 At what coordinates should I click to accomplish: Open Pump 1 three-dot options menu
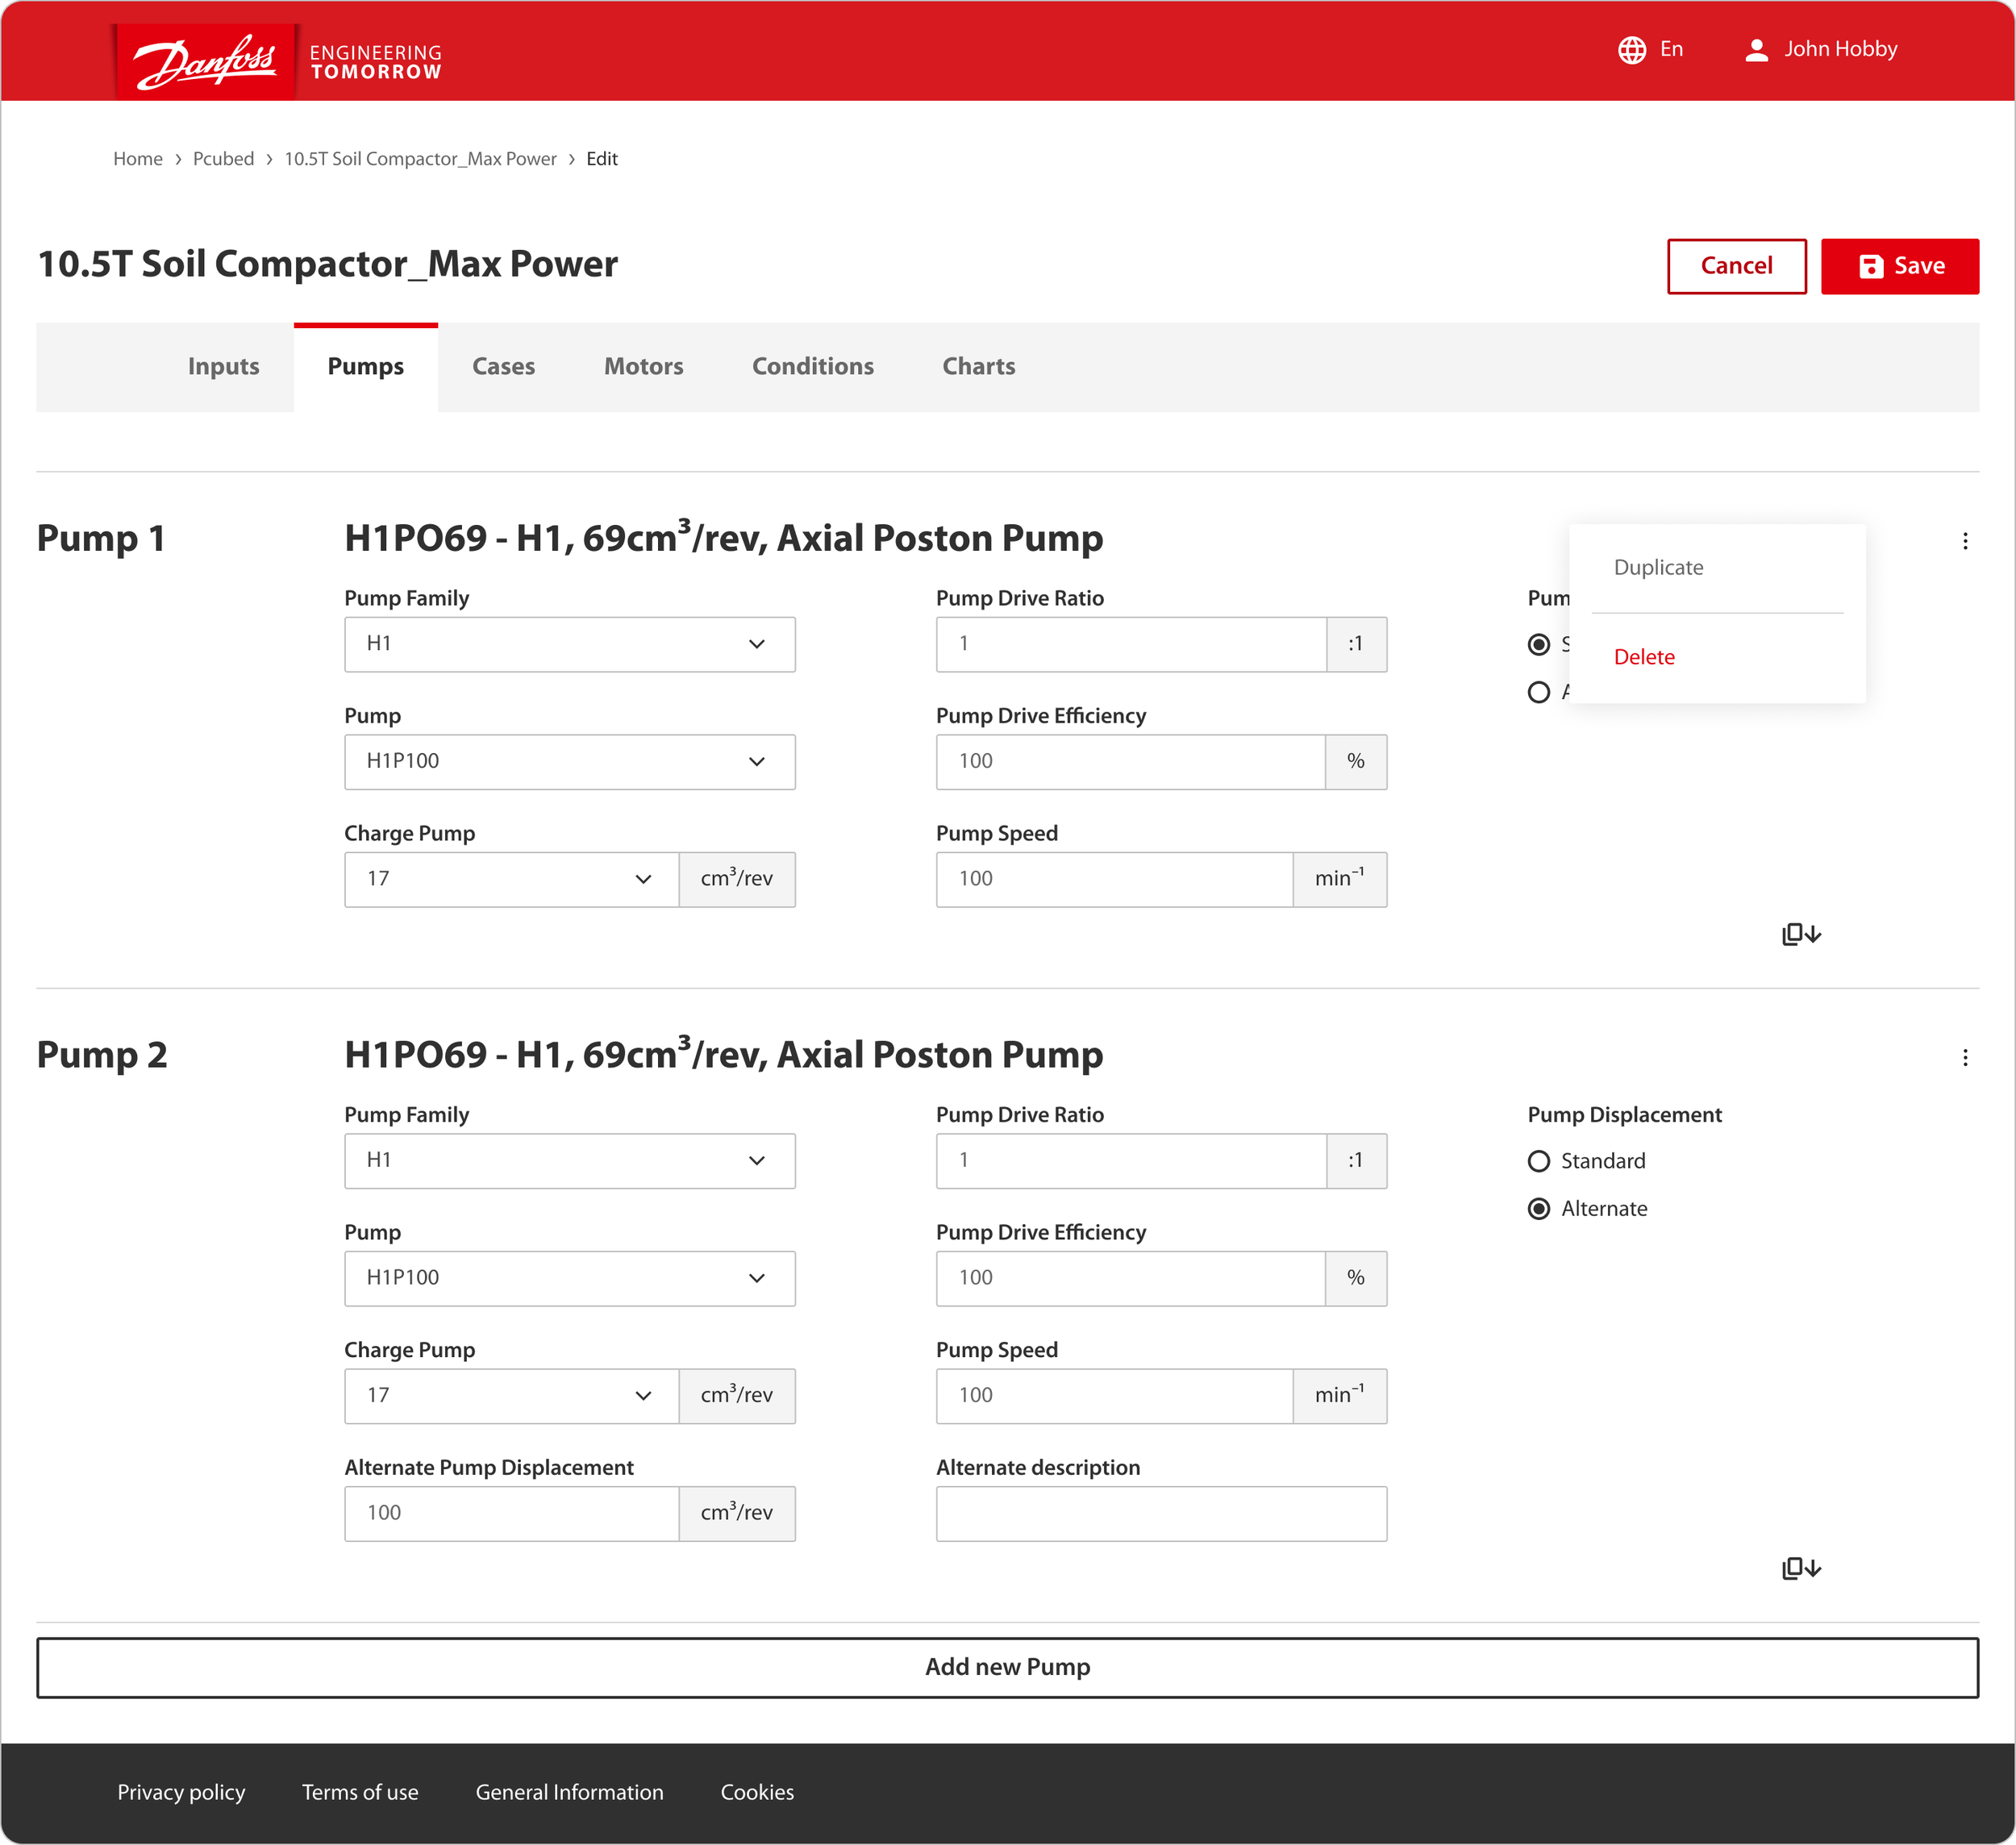(x=1964, y=541)
